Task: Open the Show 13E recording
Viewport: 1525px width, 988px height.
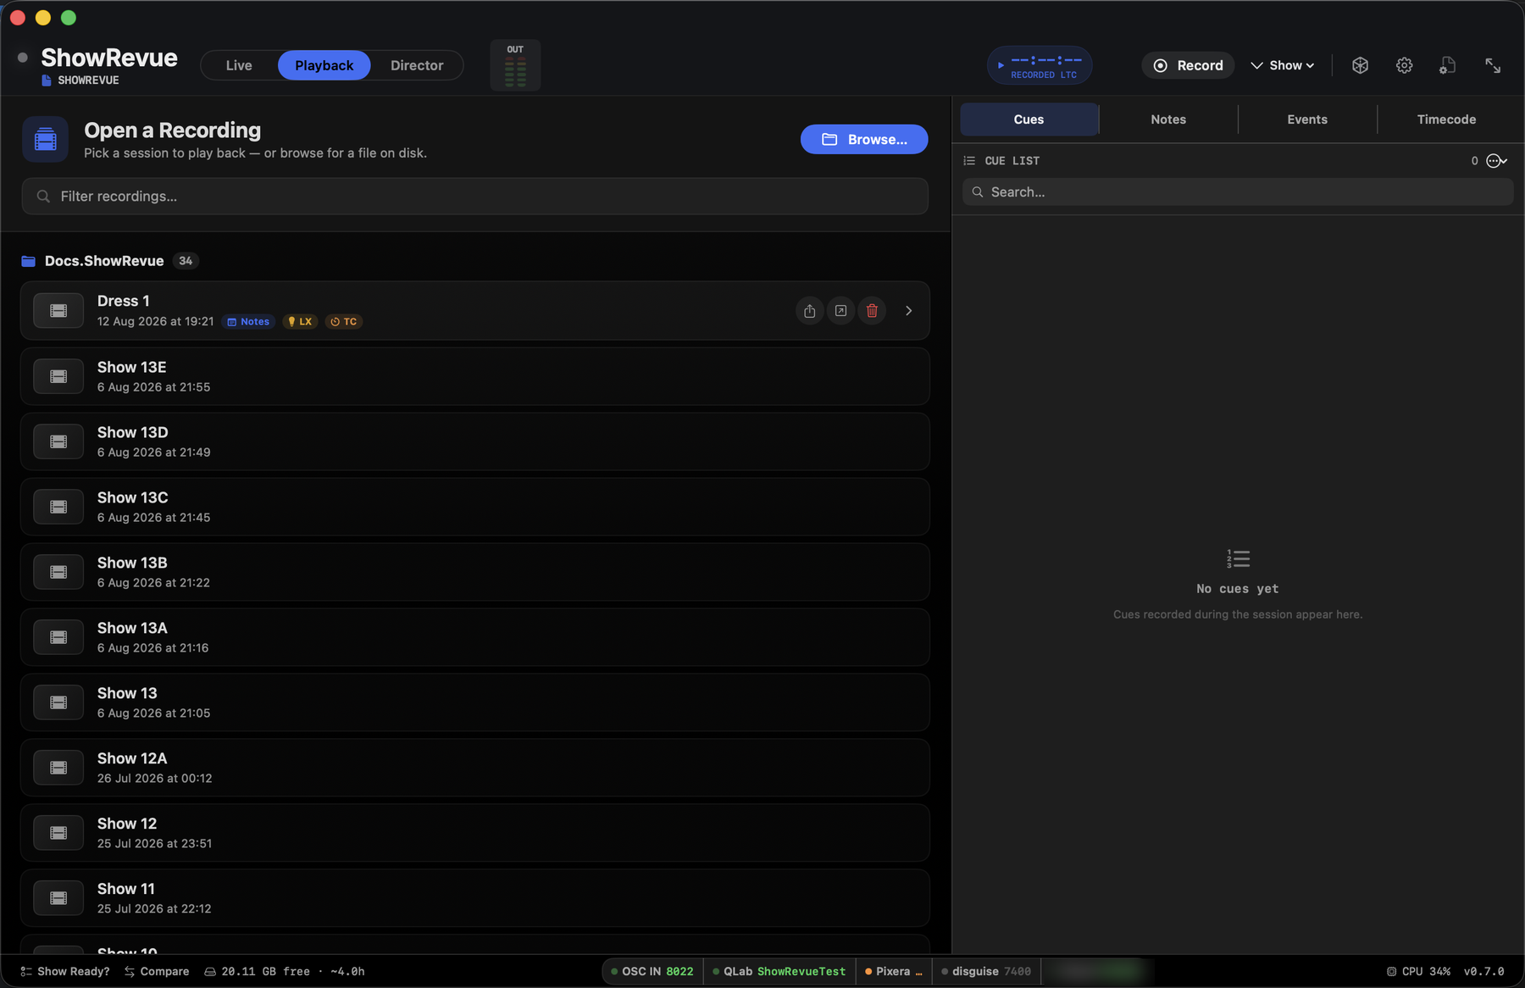Action: pos(475,376)
